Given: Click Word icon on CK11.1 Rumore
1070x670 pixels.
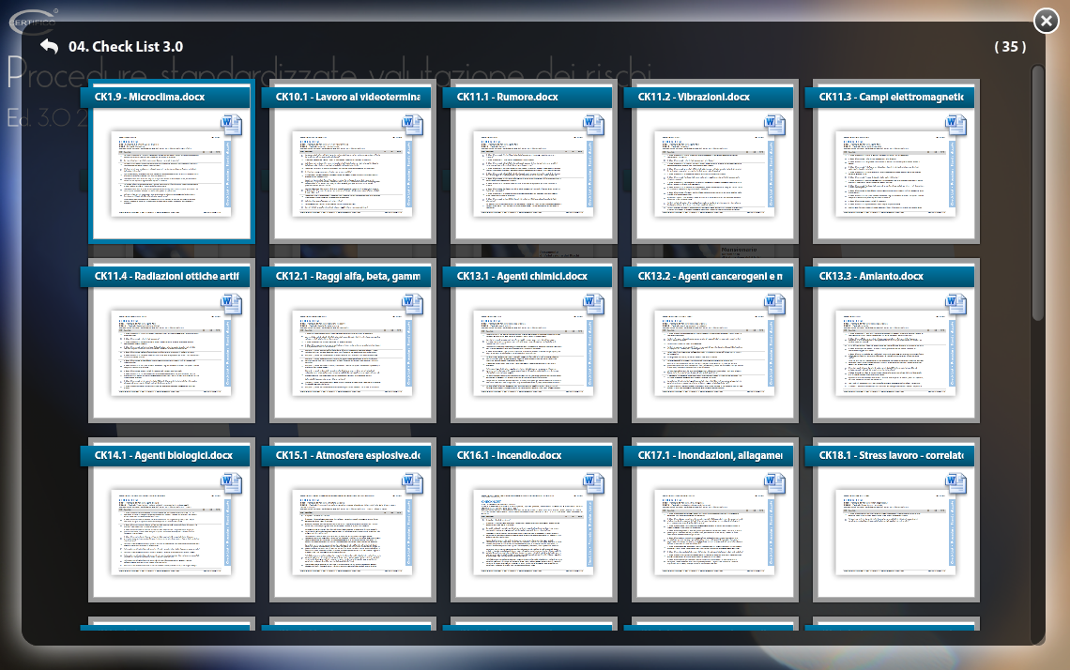Looking at the screenshot, I should [x=594, y=125].
